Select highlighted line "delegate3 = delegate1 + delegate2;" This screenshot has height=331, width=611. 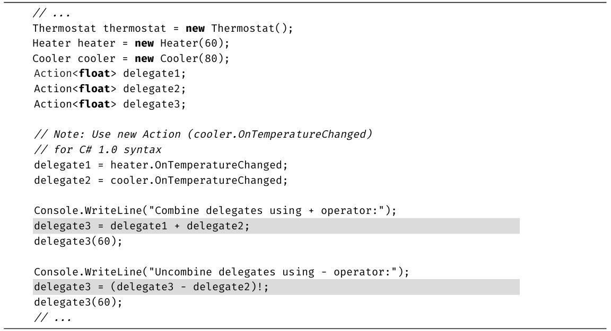click(142, 226)
